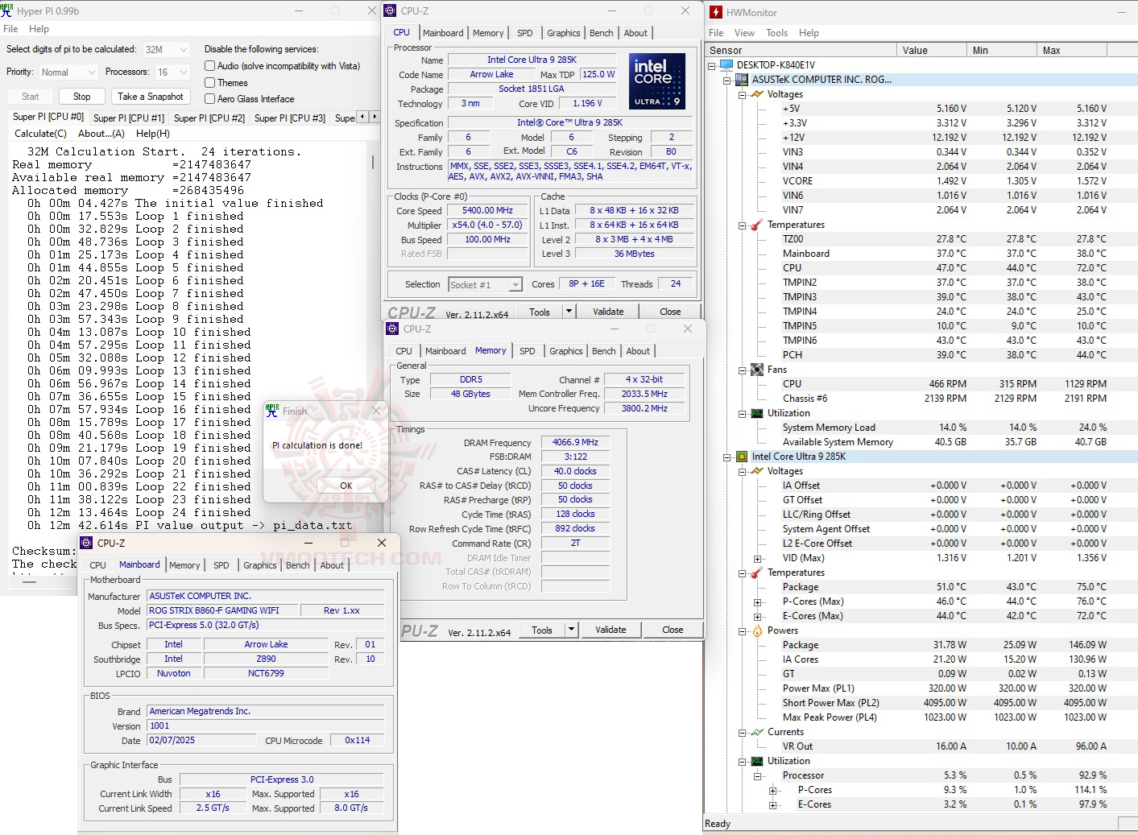This screenshot has height=835, width=1138.
Task: Click the Min column header in HWMonitor
Action: pos(1002,50)
